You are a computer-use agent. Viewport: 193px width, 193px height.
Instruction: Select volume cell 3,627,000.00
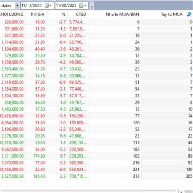pos(13,176)
